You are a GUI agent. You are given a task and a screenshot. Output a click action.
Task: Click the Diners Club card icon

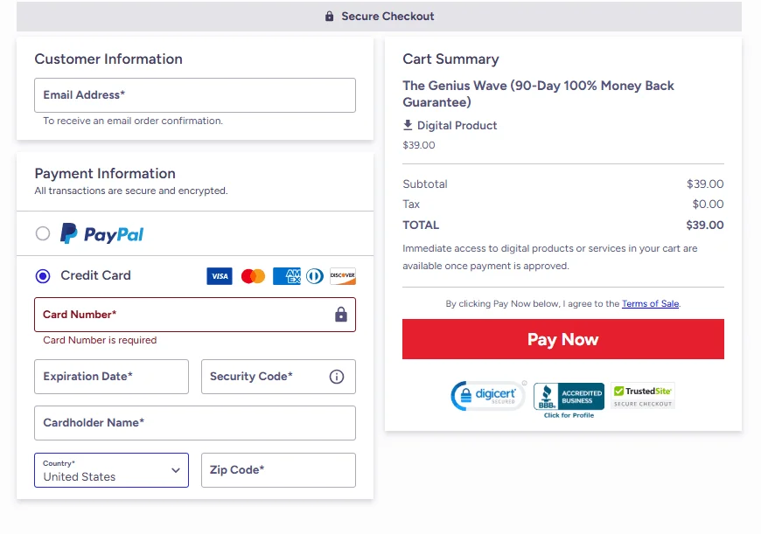click(315, 276)
